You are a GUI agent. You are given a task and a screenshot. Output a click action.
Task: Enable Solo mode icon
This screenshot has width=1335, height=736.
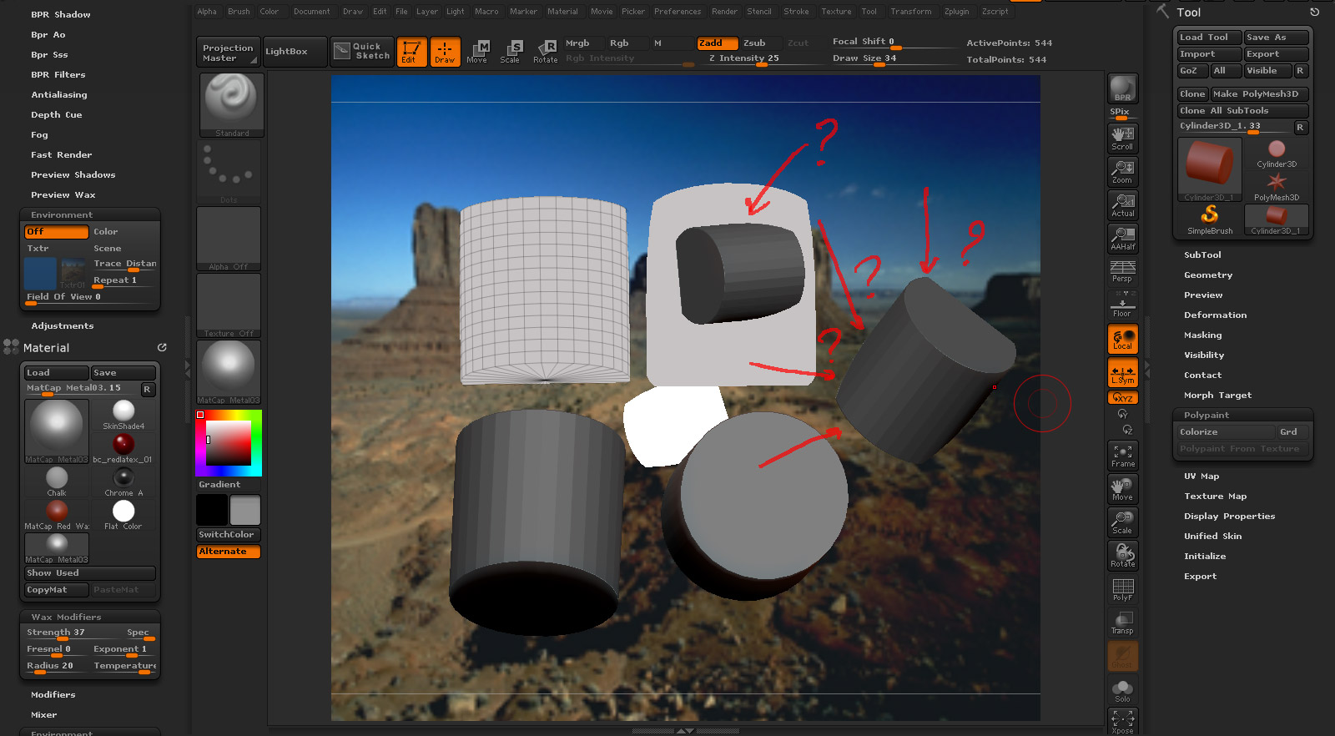coord(1122,691)
